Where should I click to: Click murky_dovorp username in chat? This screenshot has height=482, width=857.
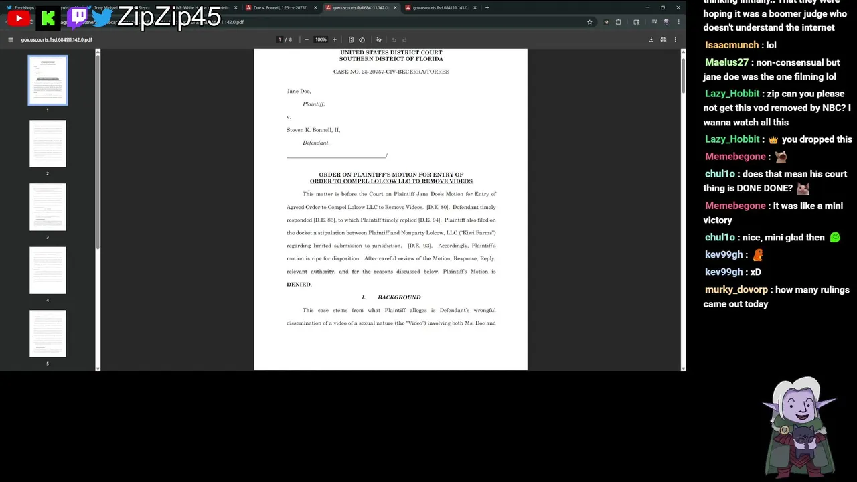[x=736, y=290]
